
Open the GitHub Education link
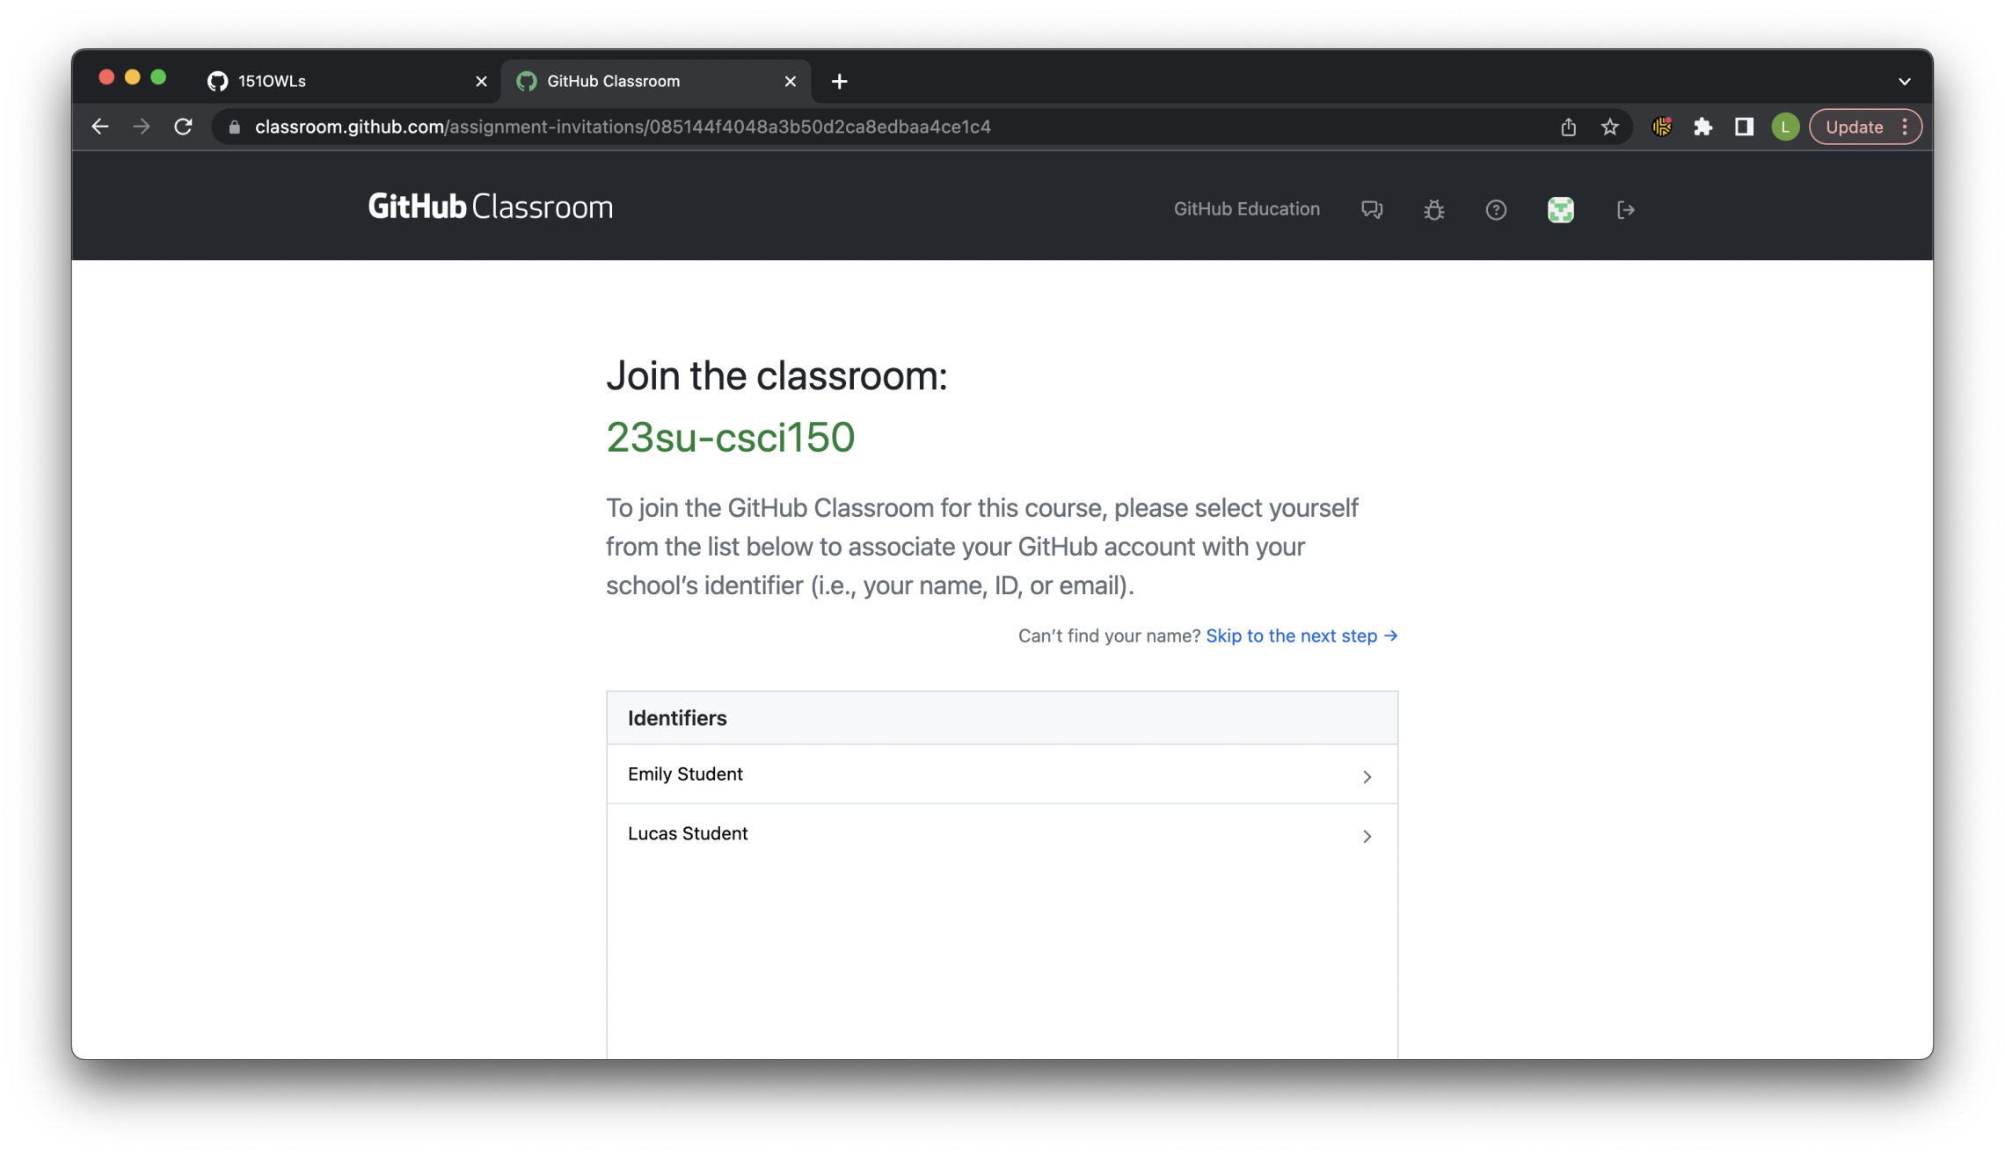(x=1246, y=209)
